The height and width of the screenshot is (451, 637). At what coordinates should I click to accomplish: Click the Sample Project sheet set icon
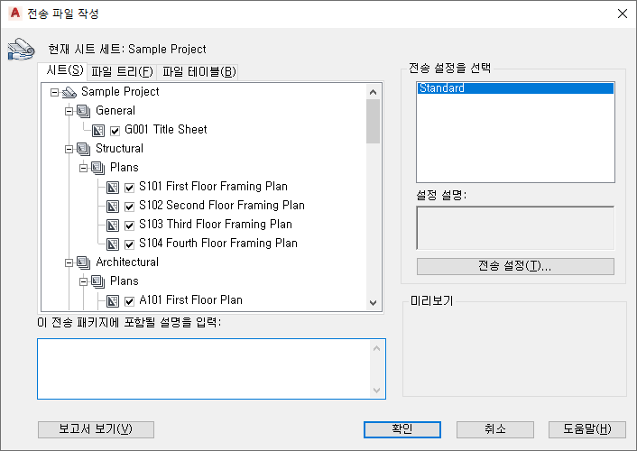69,92
